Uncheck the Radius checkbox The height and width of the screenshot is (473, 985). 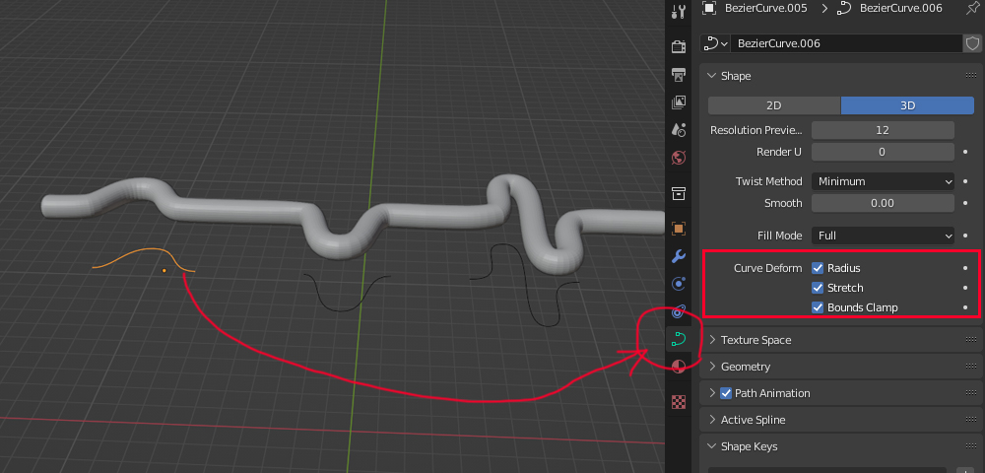tap(818, 268)
